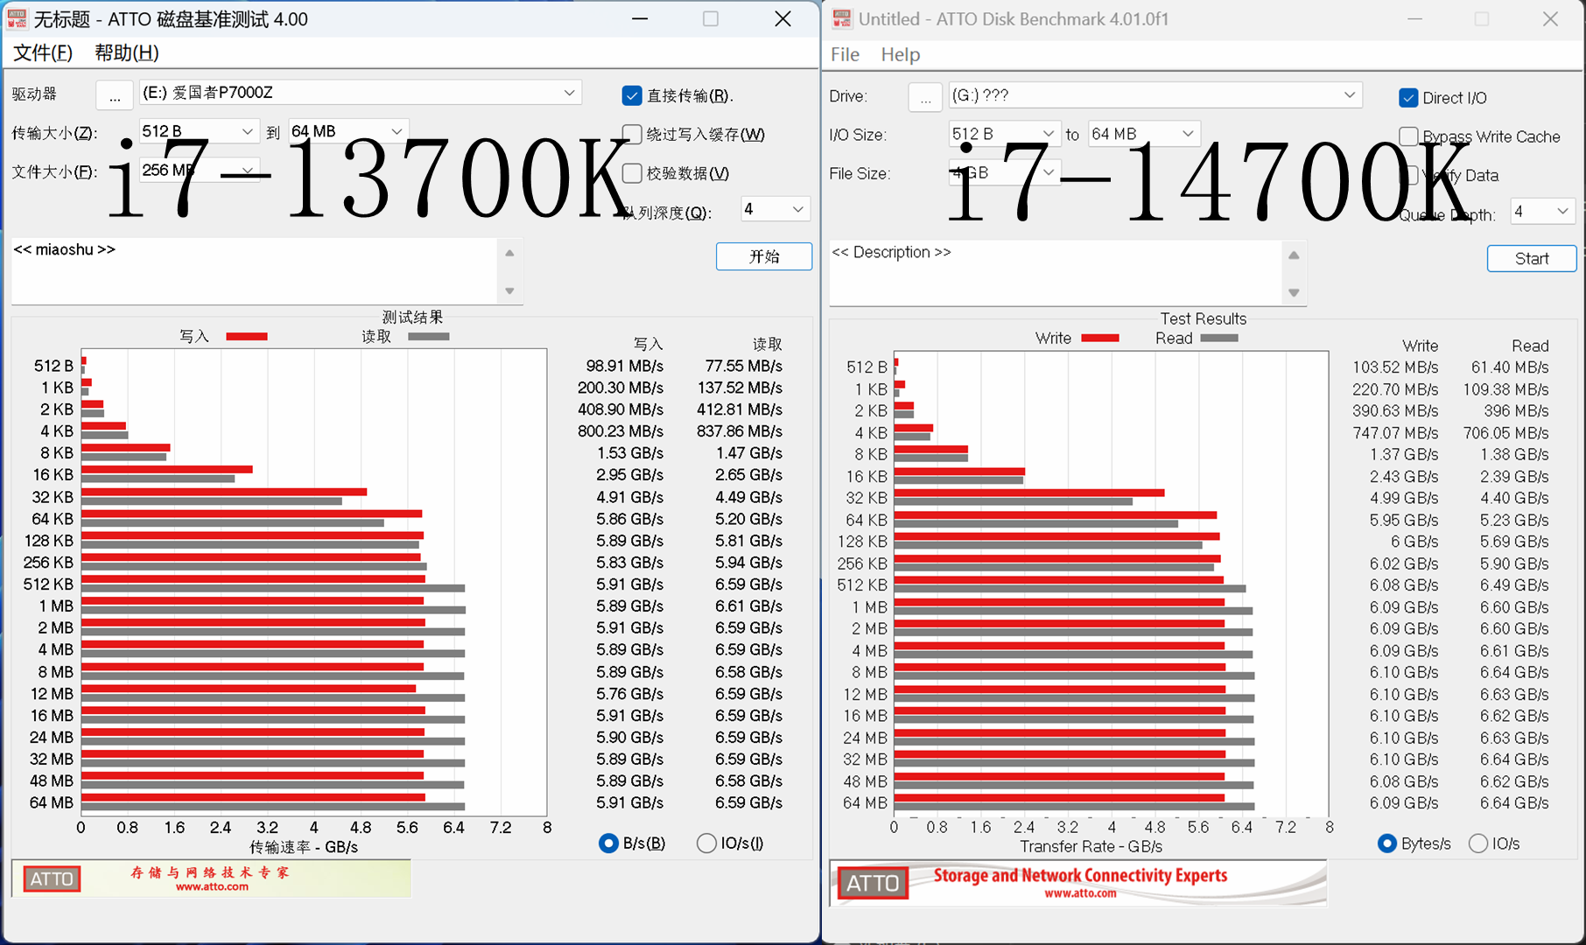Expand the I/O Size start dropdown showing 512 B
The width and height of the screenshot is (1586, 945).
click(1048, 134)
